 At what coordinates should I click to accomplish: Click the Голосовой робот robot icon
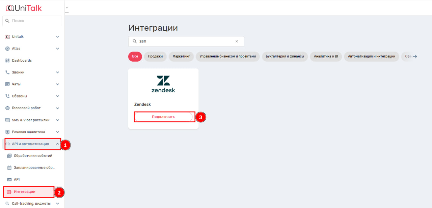(x=7, y=108)
